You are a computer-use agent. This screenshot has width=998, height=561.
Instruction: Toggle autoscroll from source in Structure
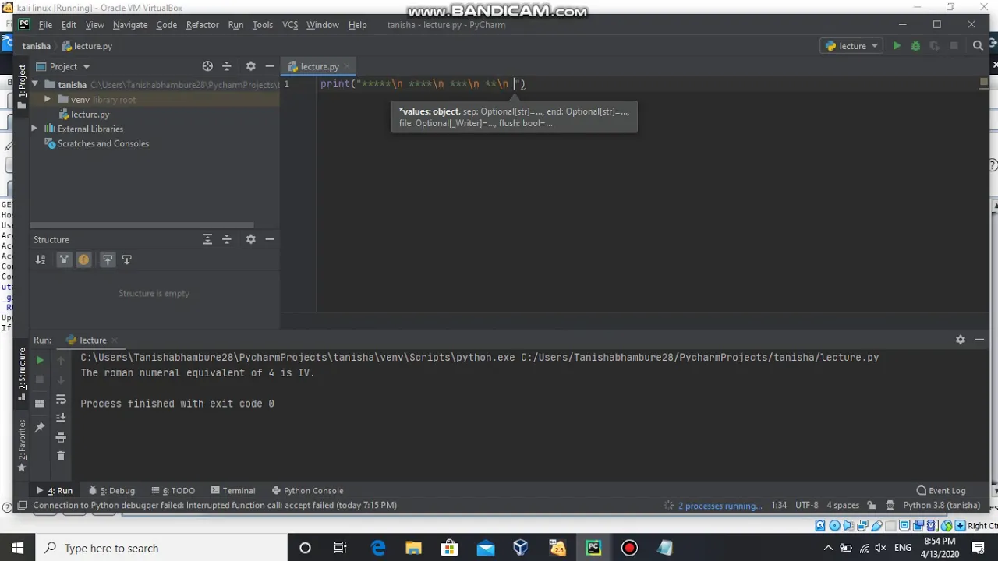pyautogui.click(x=127, y=259)
